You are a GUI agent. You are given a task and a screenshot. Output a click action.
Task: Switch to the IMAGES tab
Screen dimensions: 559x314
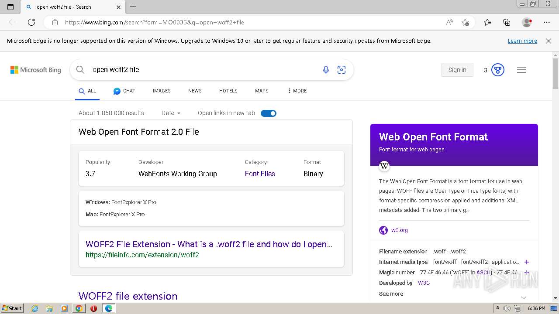point(162,91)
